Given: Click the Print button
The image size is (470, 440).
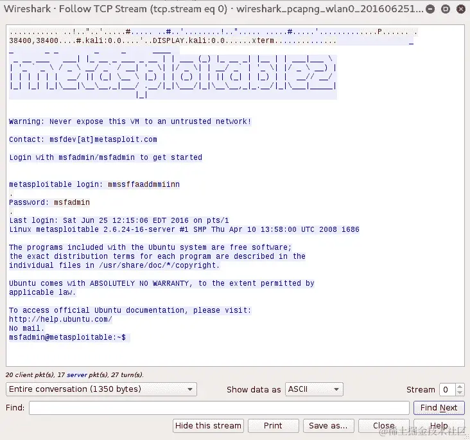Looking at the screenshot, I should 273,426.
